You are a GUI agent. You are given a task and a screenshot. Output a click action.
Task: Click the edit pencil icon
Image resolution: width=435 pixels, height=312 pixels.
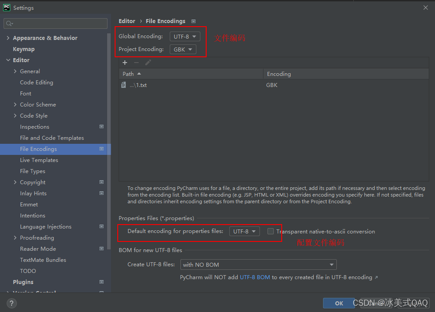pyautogui.click(x=148, y=63)
